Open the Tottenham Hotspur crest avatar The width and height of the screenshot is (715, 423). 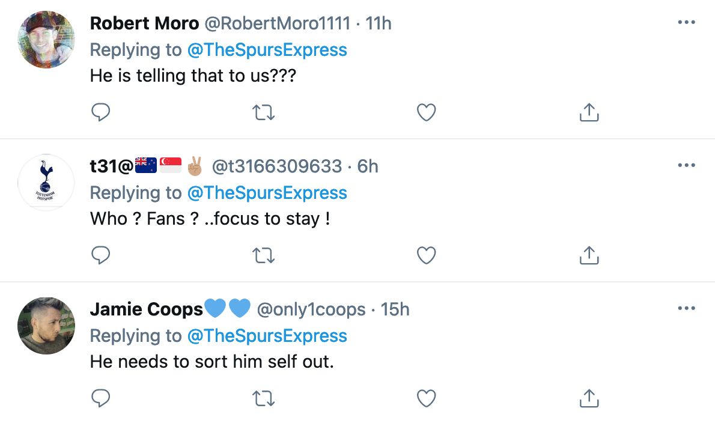(x=47, y=182)
